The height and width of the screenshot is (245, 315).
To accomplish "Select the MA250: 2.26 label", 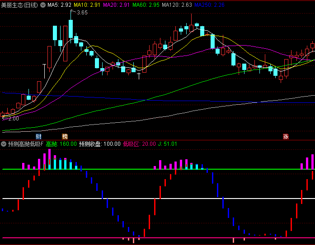I will (209, 5).
